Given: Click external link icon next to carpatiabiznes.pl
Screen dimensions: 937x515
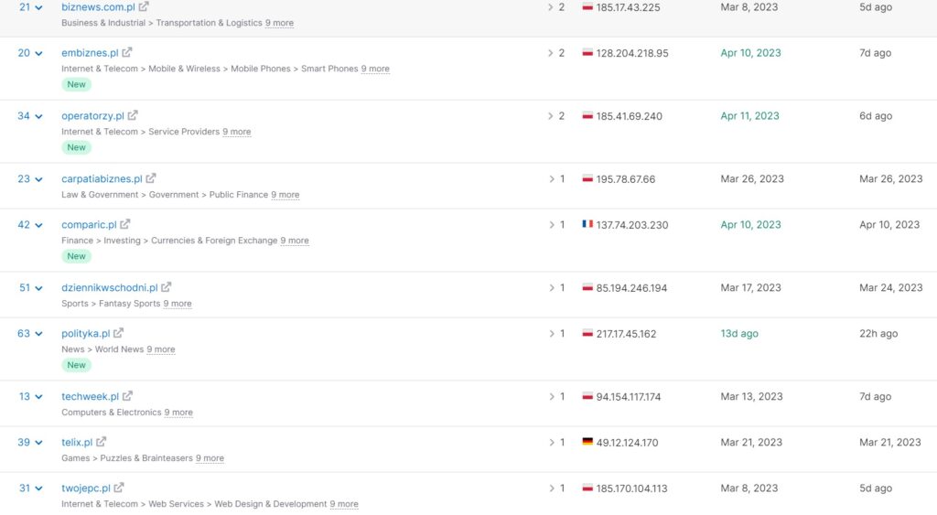Looking at the screenshot, I should click(x=151, y=178).
